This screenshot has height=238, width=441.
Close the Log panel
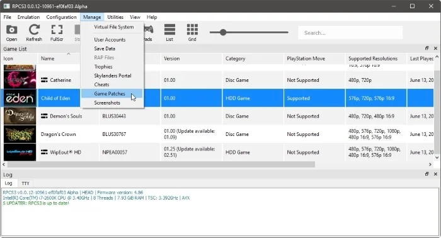click(x=435, y=174)
